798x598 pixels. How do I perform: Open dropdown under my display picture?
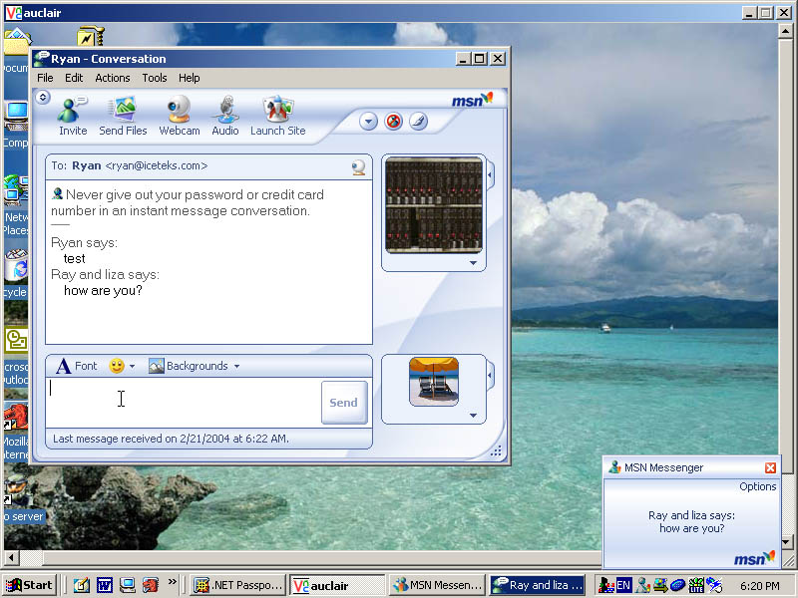coord(473,416)
